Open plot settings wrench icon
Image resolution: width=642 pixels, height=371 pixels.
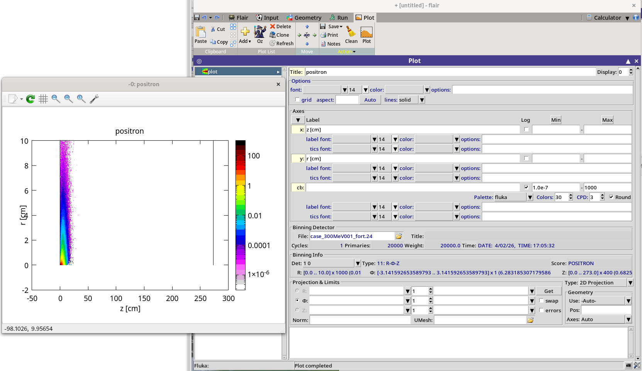coord(94,99)
